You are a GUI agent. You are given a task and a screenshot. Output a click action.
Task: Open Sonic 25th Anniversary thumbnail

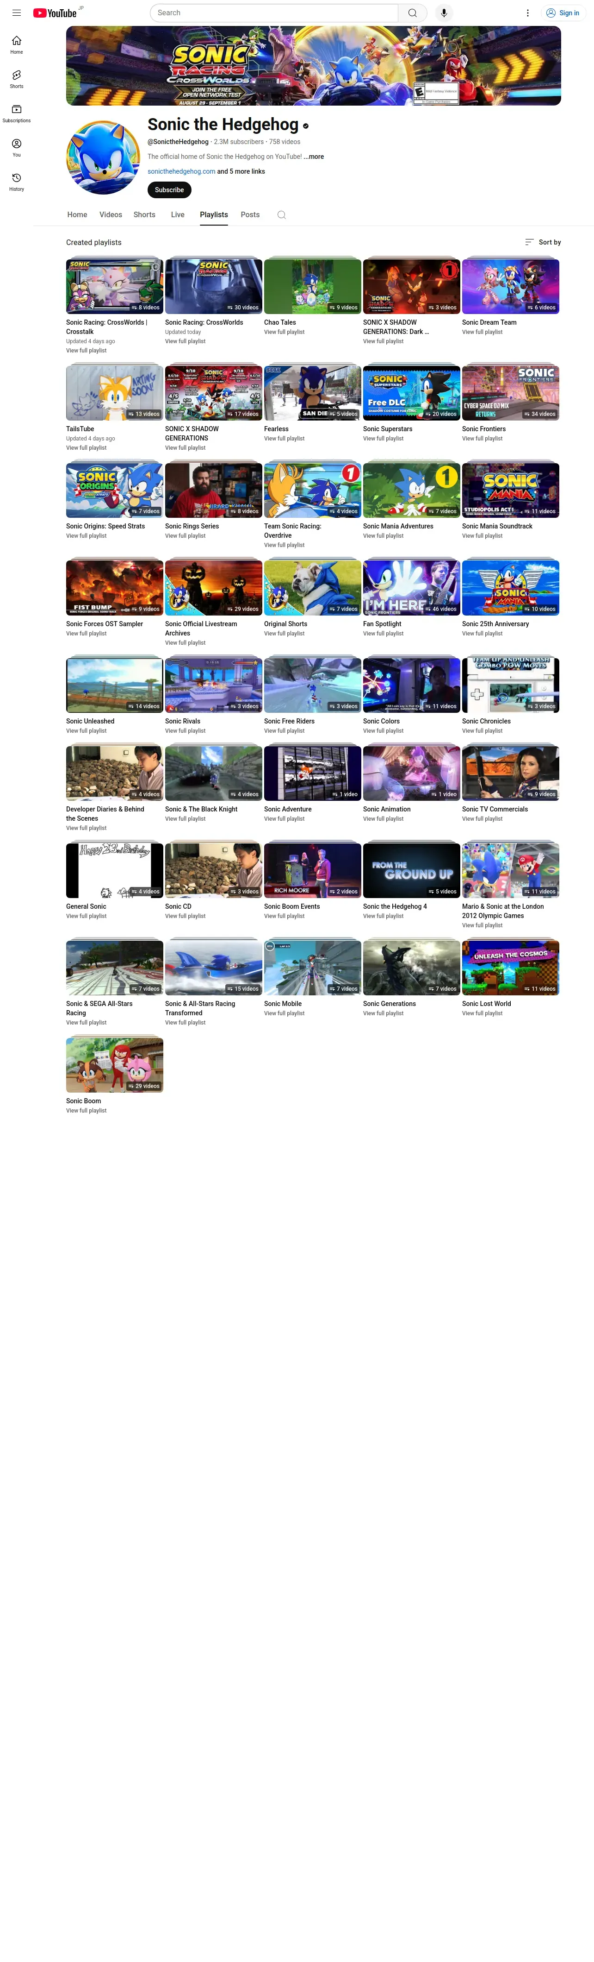(510, 588)
